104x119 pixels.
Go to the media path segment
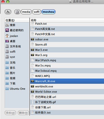(x=26, y=12)
